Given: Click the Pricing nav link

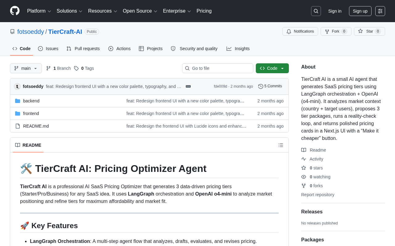Looking at the screenshot, I should click(204, 11).
